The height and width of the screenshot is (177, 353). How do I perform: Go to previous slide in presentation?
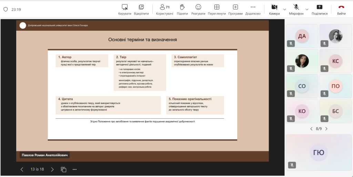coord(22,169)
